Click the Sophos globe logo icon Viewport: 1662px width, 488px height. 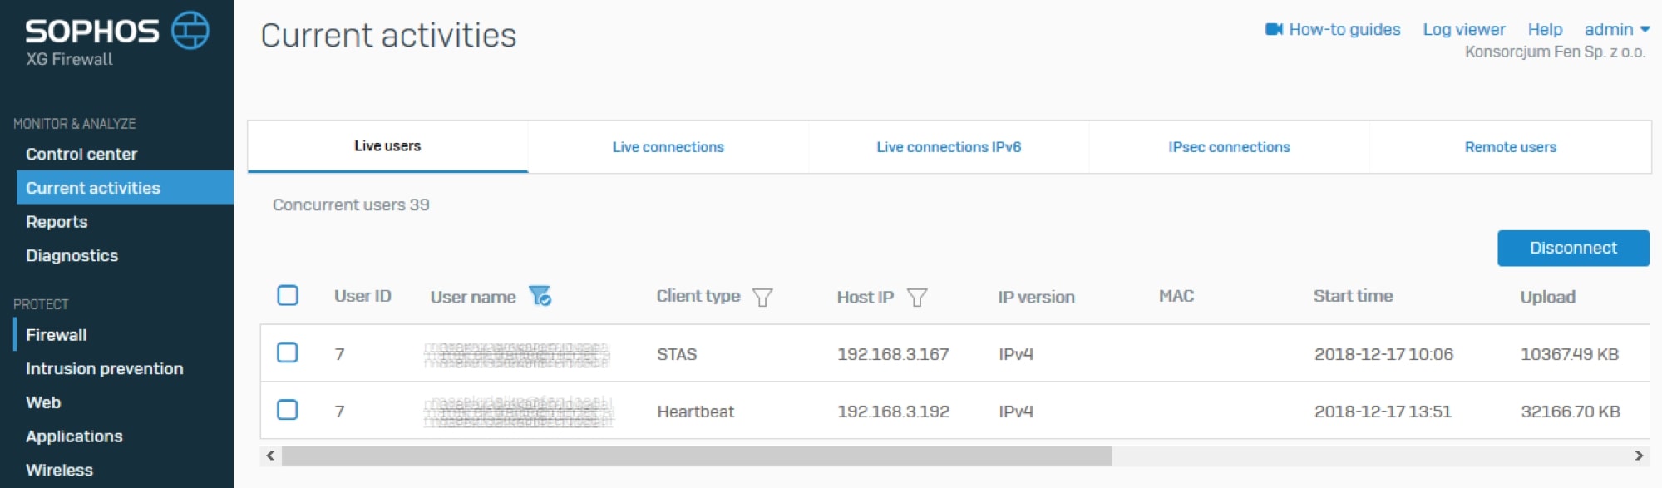(x=190, y=31)
